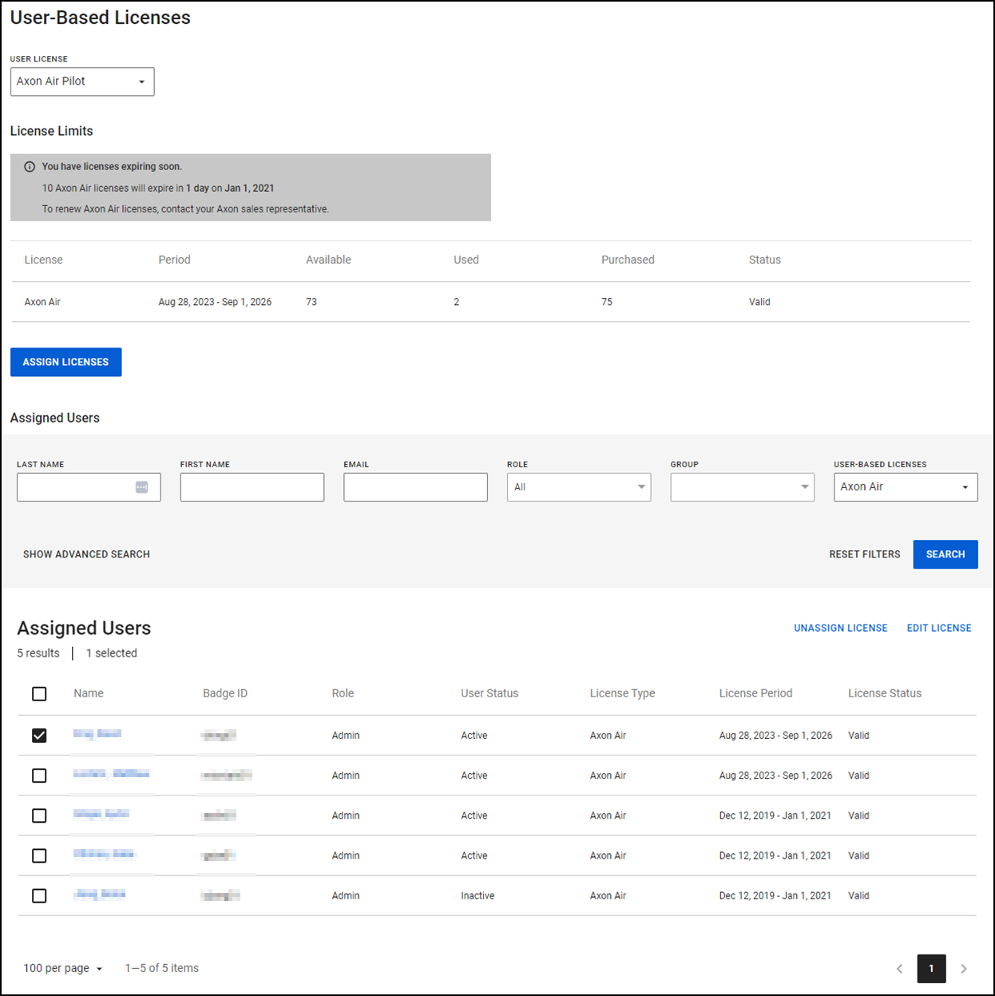Open the User License dropdown showing Axon Air Pilot

pos(82,81)
